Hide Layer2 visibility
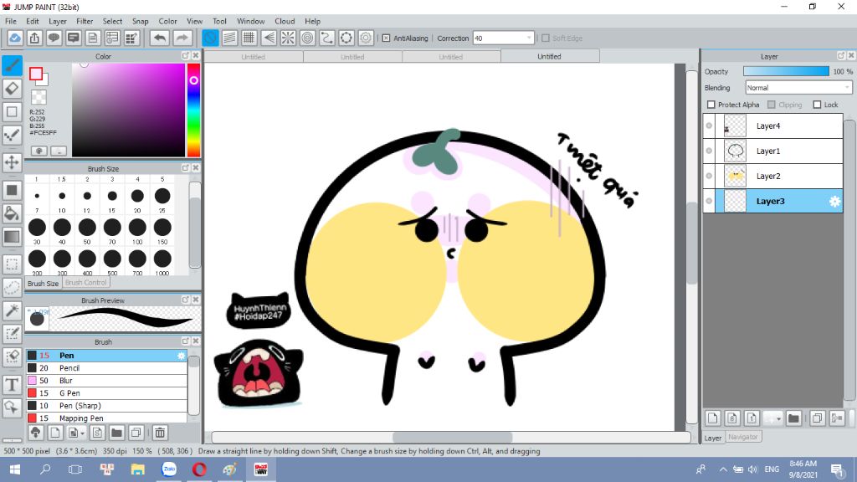This screenshot has height=482, width=857. click(709, 176)
